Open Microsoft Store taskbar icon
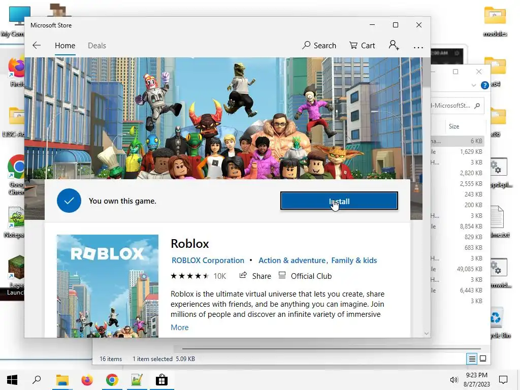 [161, 380]
